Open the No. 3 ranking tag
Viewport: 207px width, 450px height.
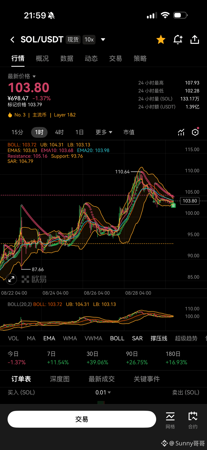click(x=17, y=115)
